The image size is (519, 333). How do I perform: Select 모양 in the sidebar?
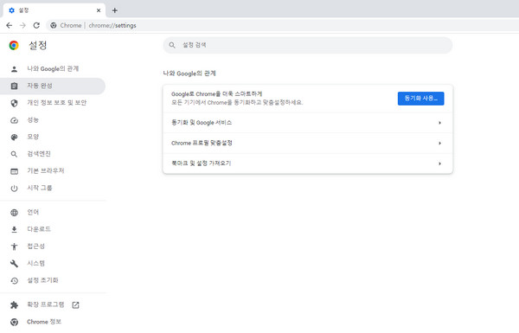pos(53,137)
